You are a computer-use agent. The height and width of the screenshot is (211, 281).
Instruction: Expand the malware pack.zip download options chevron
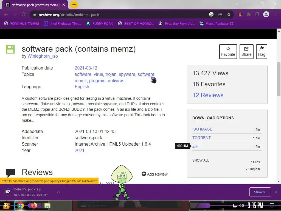(58, 192)
